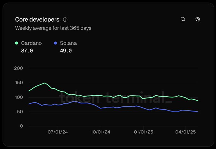
Task: Click the token terminal watermark
Action: click(x=115, y=97)
